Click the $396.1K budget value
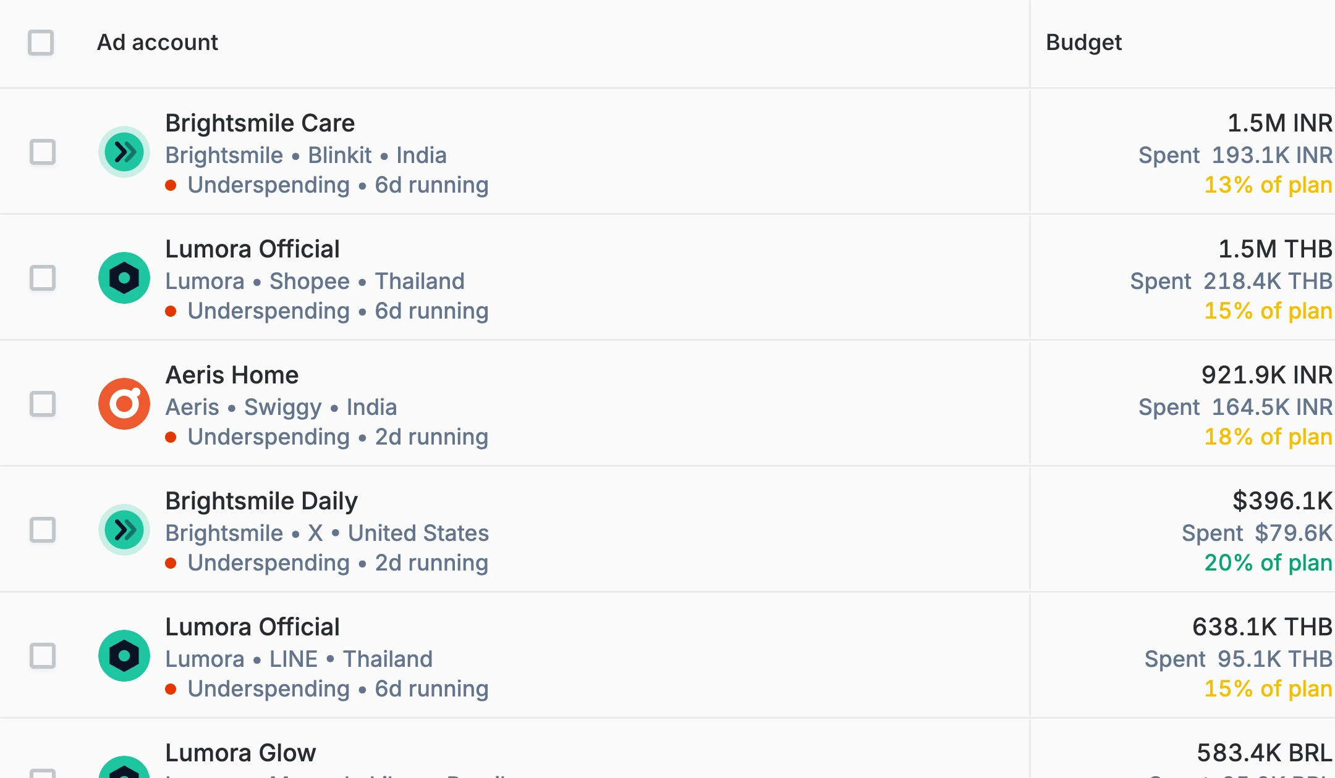The image size is (1335, 778). [x=1282, y=501]
